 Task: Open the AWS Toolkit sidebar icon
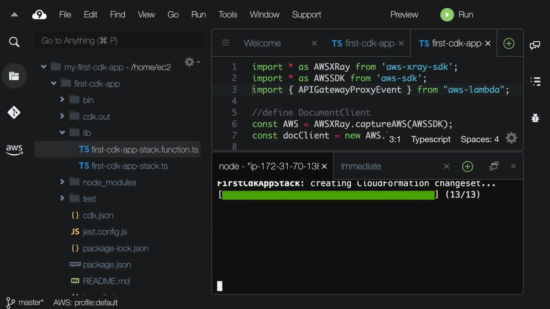click(x=14, y=149)
